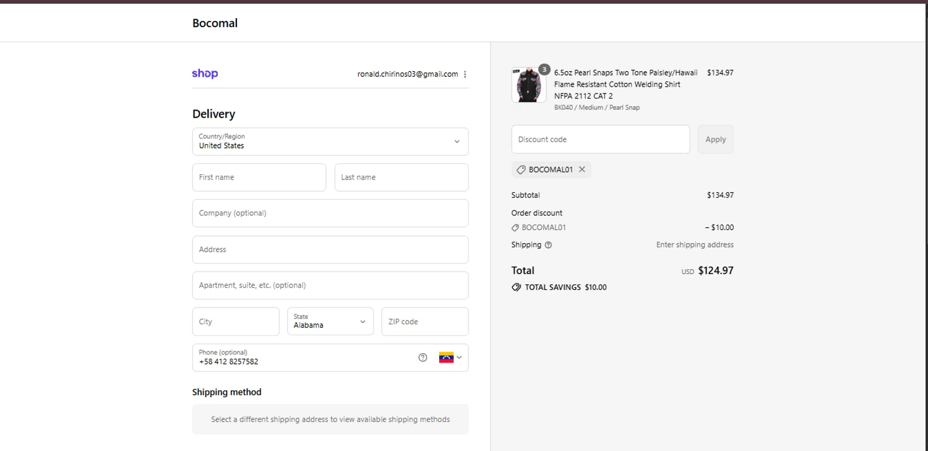This screenshot has height=451, width=928.
Task: Click the Subtotal label
Action: click(525, 195)
